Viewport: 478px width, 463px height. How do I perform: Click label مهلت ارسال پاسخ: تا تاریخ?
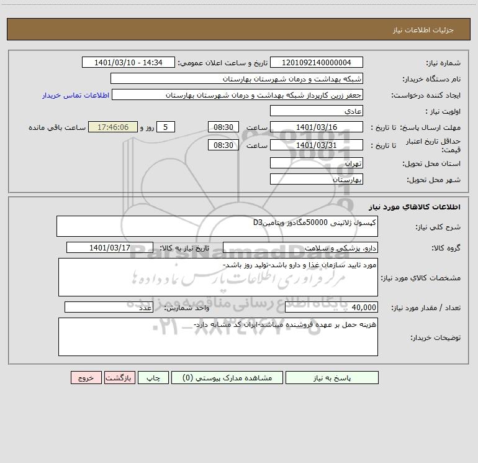[416, 127]
